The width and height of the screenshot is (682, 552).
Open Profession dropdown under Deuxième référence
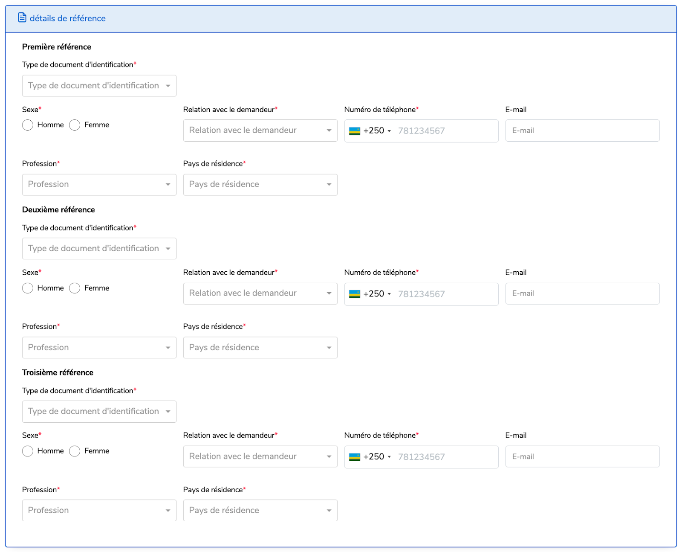point(99,348)
